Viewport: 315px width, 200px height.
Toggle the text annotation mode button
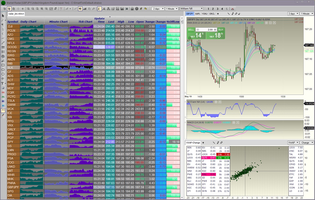click(x=99, y=9)
